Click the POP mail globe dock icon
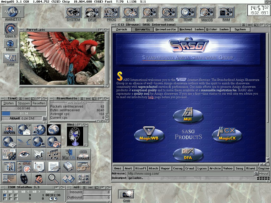This screenshot has width=271, height=203. point(24,129)
